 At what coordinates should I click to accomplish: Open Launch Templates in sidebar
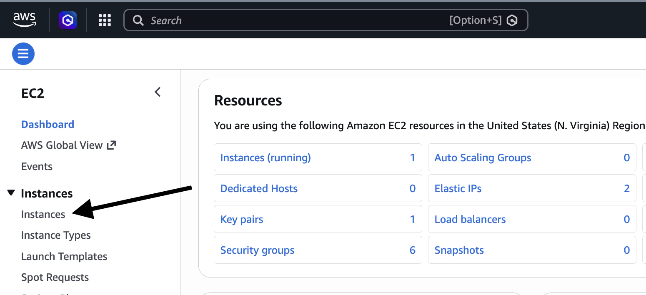64,256
